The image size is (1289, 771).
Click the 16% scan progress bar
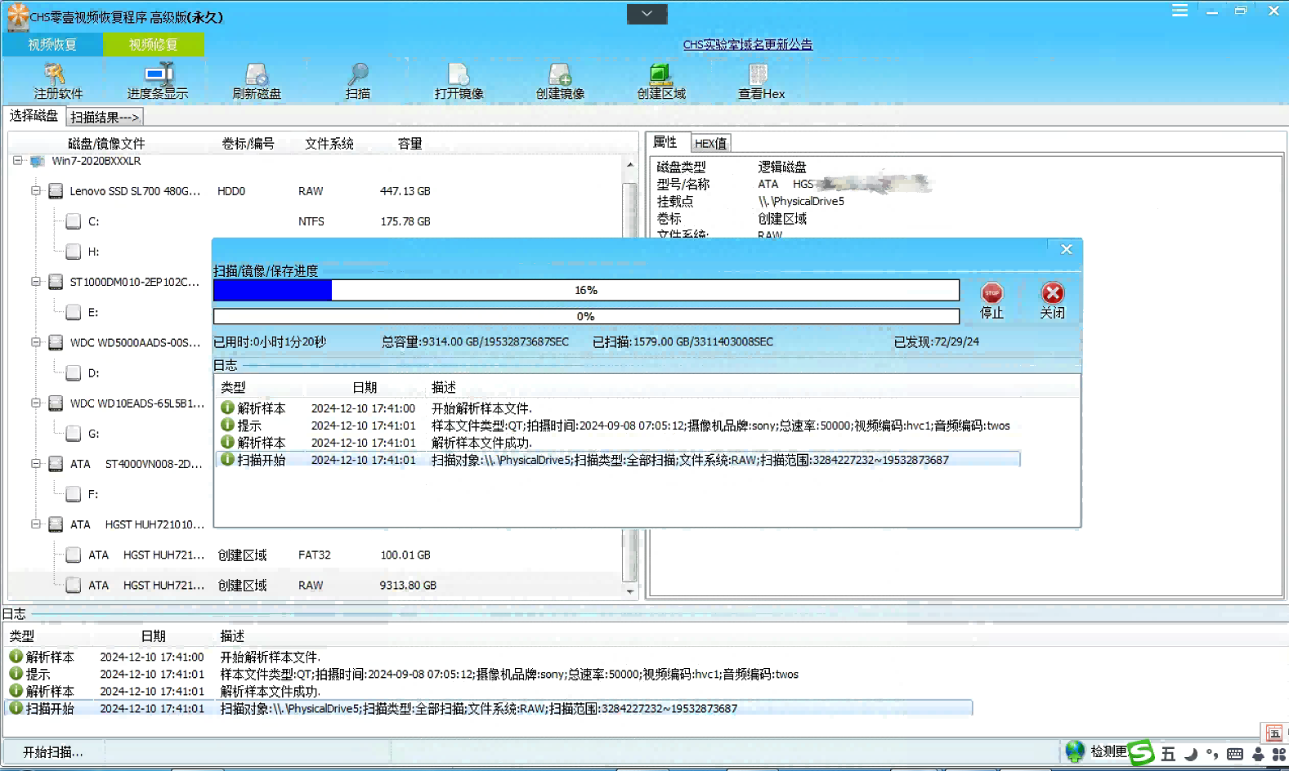tap(586, 290)
